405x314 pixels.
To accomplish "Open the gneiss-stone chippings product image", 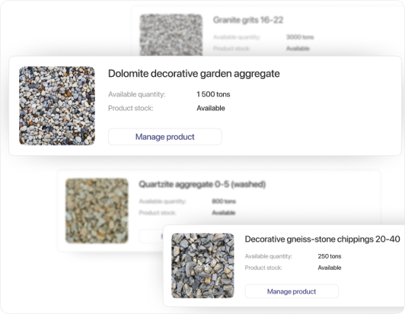I will 202,265.
